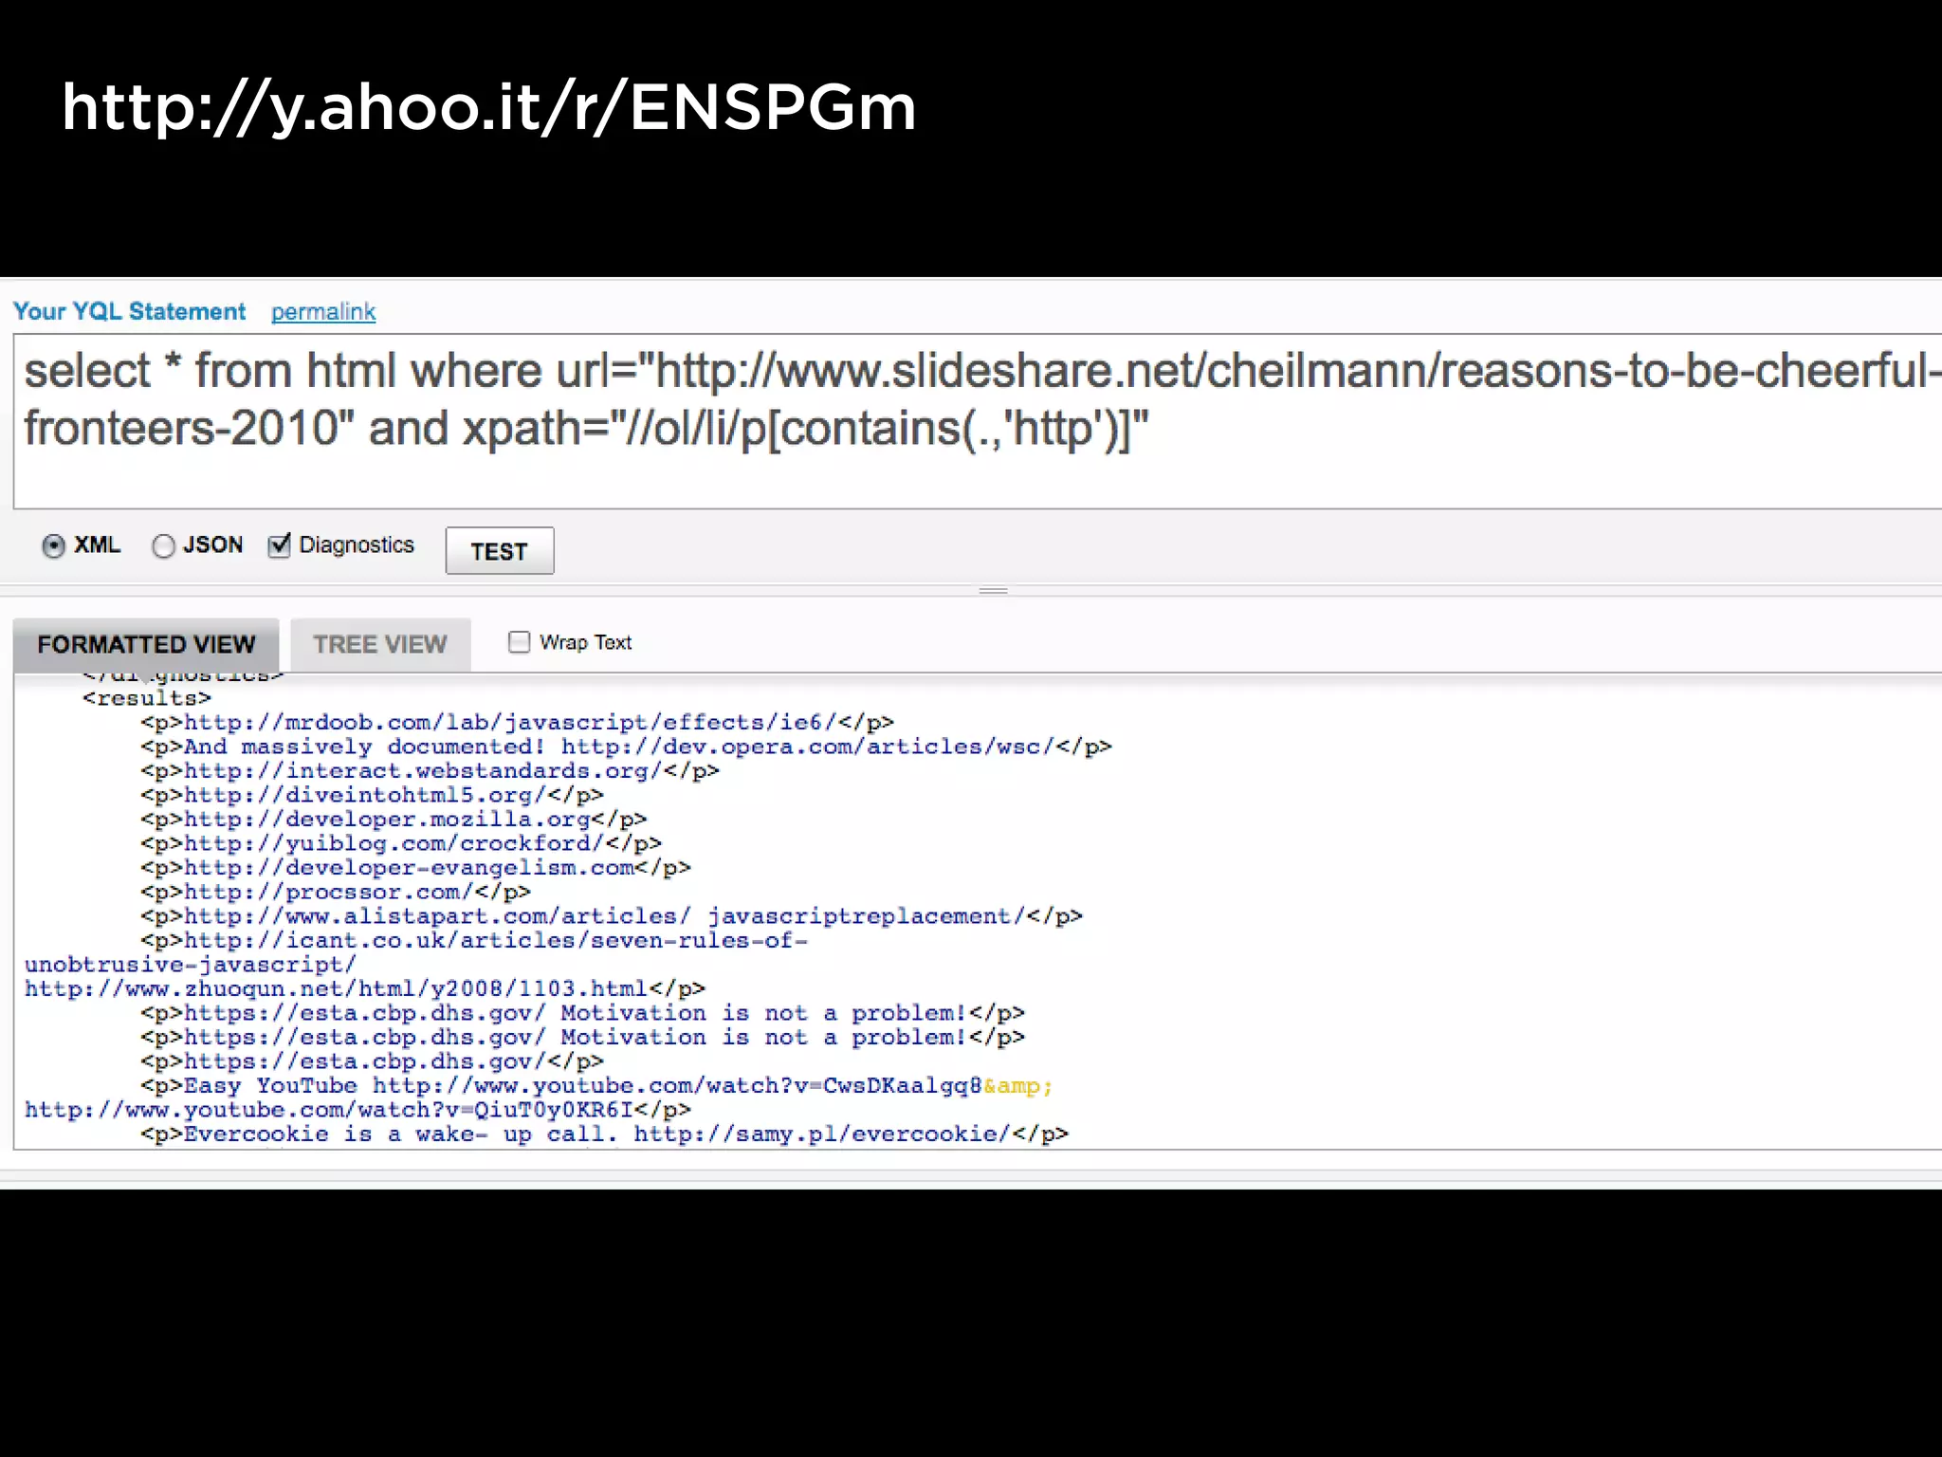The image size is (1942, 1457).
Task: Click the alistapart.com javascriptreplacement result line
Action: pyautogui.click(x=612, y=916)
